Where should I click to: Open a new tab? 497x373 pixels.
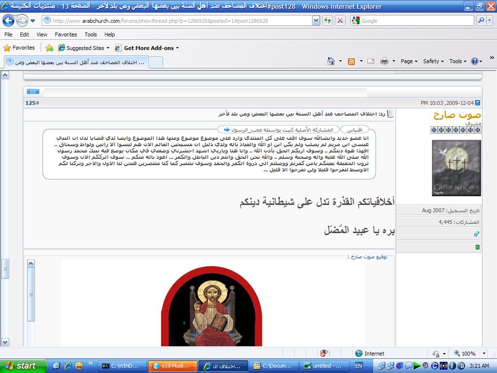pos(156,62)
